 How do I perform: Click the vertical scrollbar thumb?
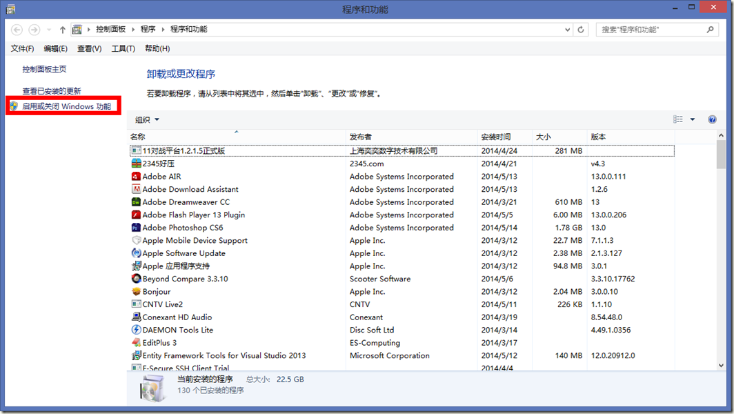pos(721,155)
